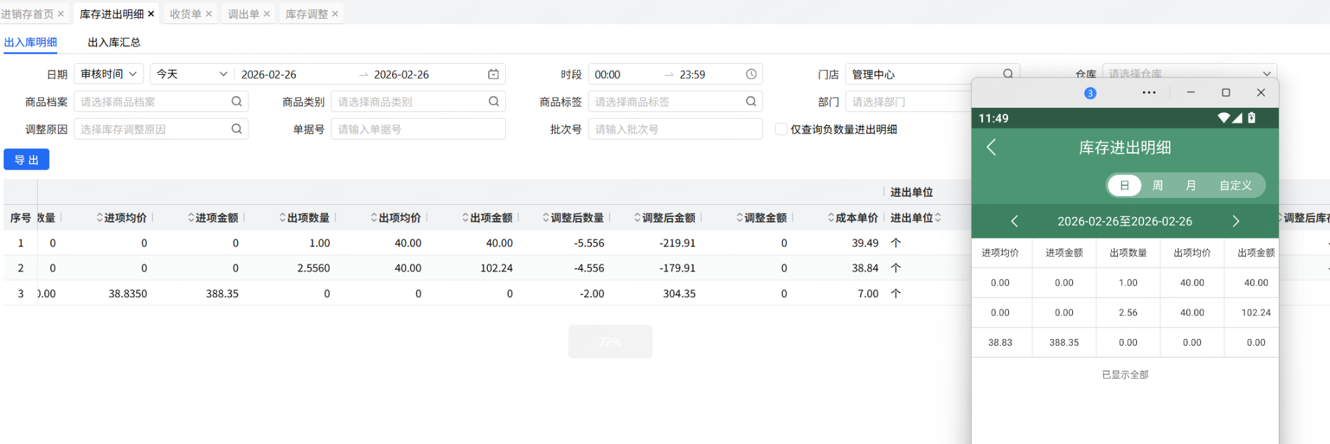The image size is (1330, 444).
Task: Sort by 调整金额 column
Action: coord(741,218)
